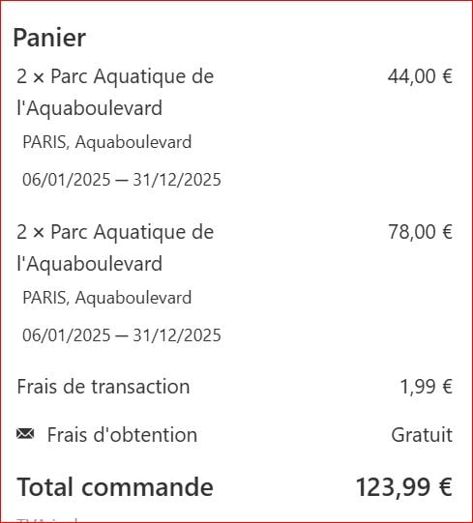Click the Total commande label
Screen dimensions: 473x523
[x=115, y=487]
